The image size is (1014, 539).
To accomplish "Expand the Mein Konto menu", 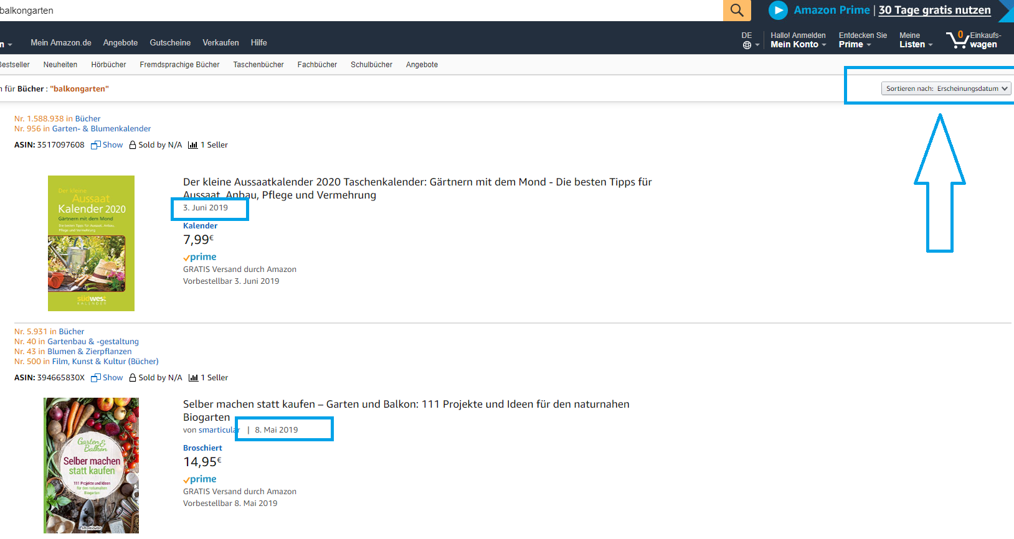I will coord(798,40).
